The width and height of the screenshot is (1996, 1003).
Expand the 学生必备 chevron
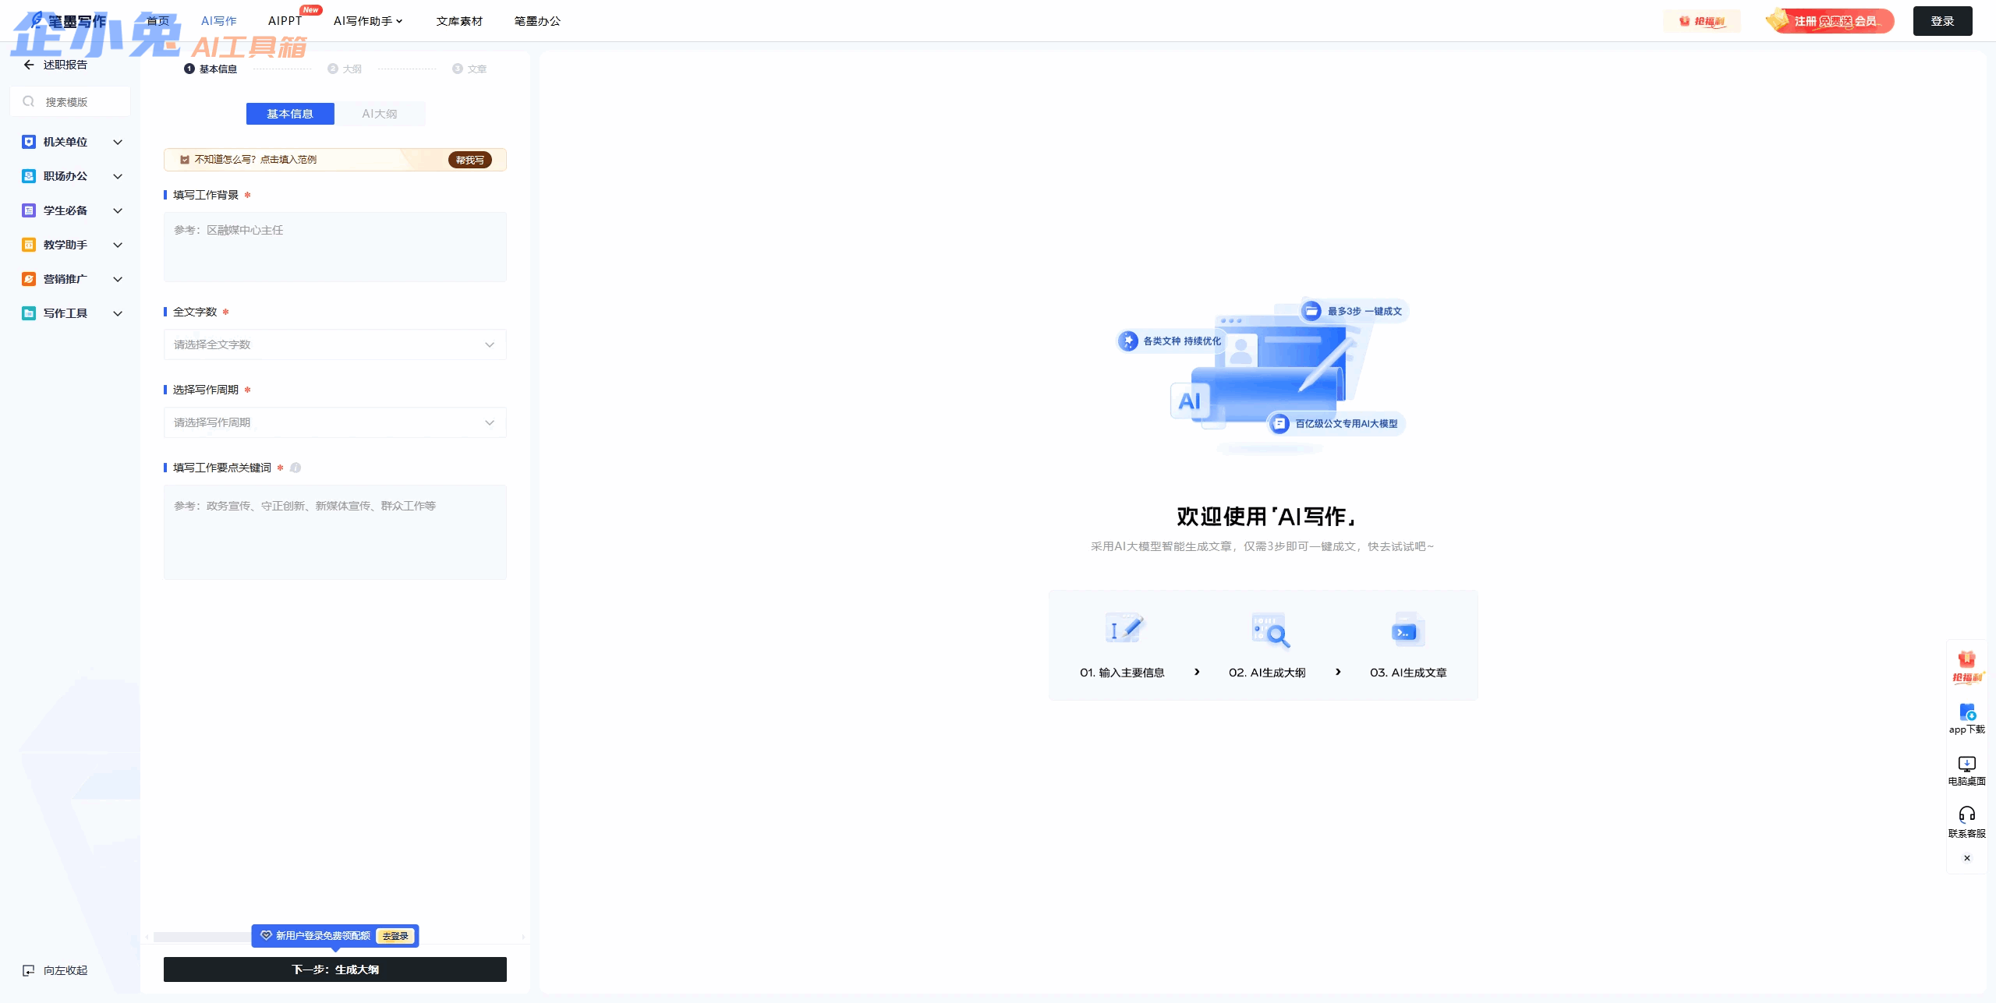click(118, 210)
